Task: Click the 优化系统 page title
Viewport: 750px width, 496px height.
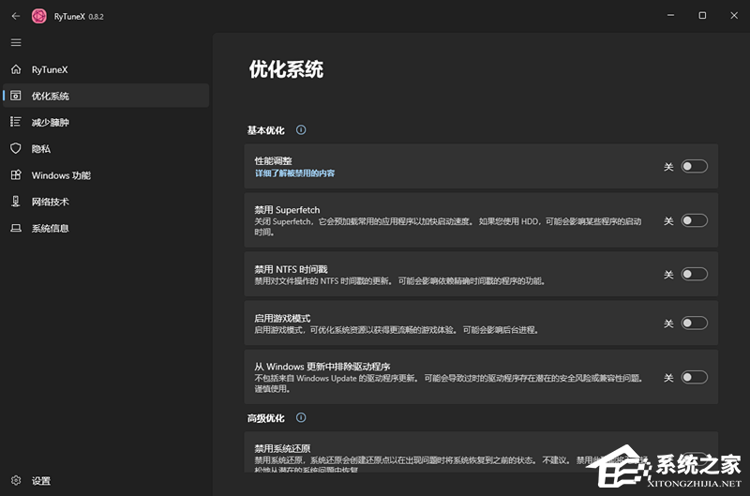Action: 286,69
